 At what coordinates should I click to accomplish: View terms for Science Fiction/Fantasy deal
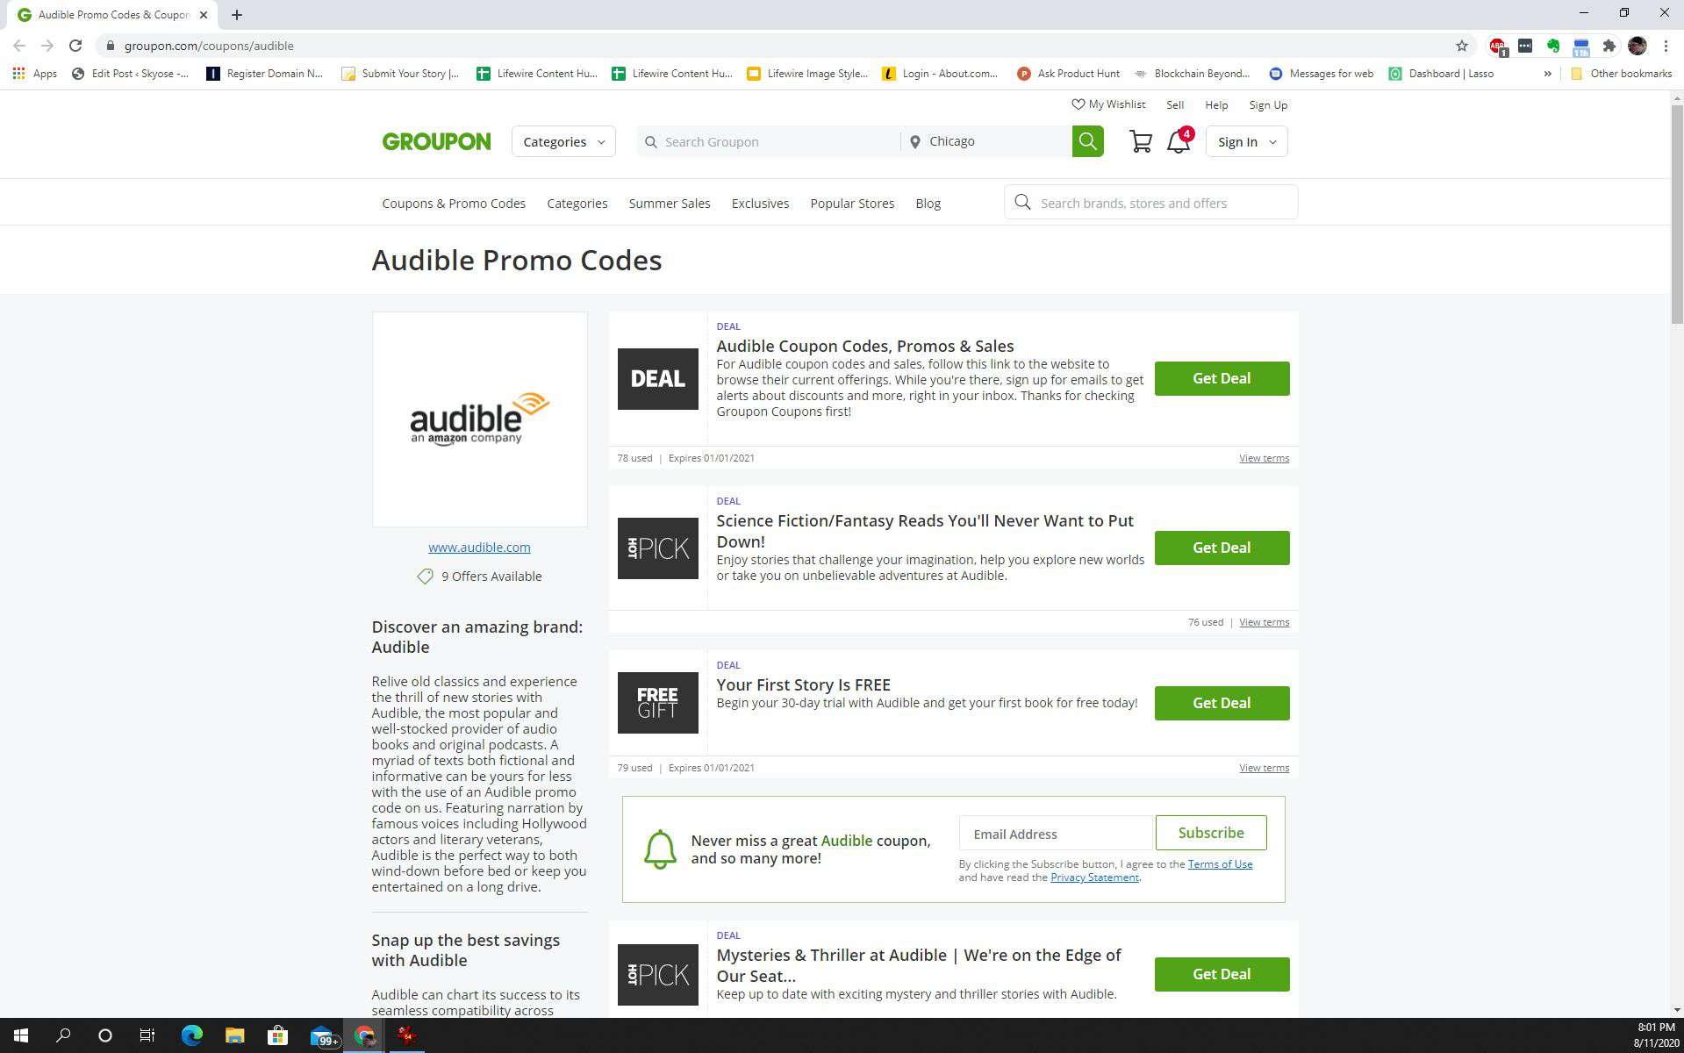(x=1264, y=622)
